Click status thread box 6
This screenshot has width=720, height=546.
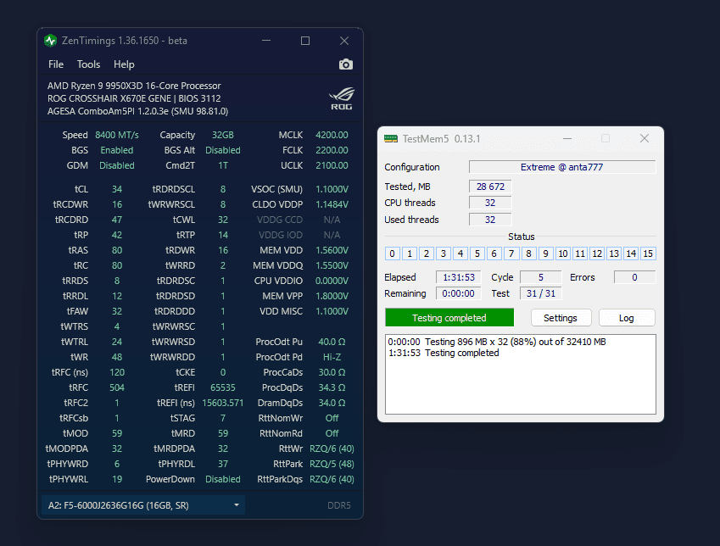[x=494, y=253]
